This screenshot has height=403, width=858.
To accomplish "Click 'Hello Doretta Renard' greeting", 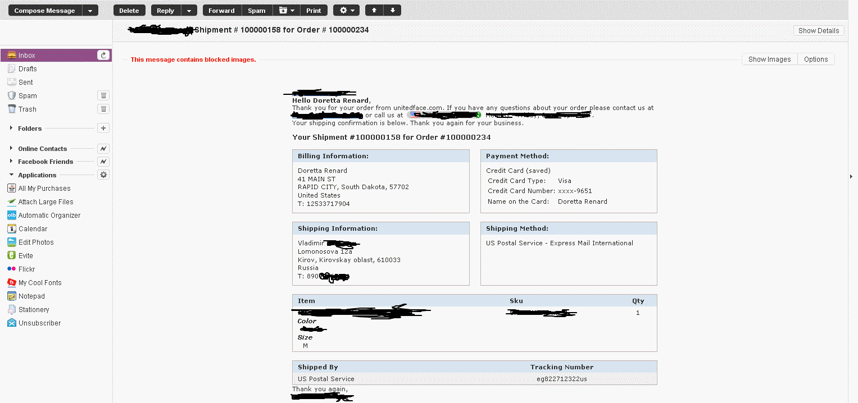I will (x=330, y=100).
